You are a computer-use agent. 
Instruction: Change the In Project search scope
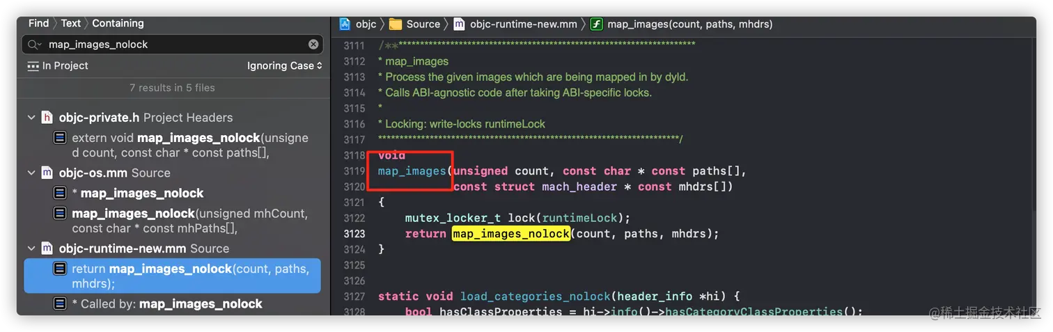tap(65, 65)
